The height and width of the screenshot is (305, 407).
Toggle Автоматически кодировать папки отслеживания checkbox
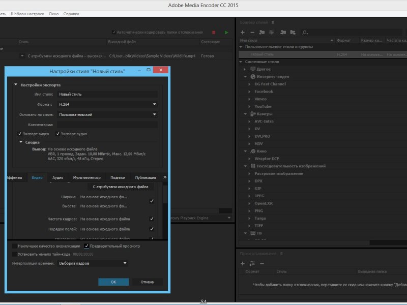click(x=113, y=32)
